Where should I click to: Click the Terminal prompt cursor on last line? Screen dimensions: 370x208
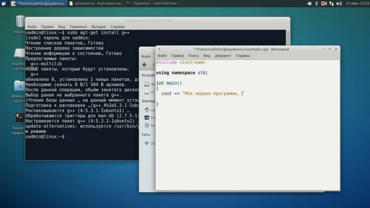68,136
